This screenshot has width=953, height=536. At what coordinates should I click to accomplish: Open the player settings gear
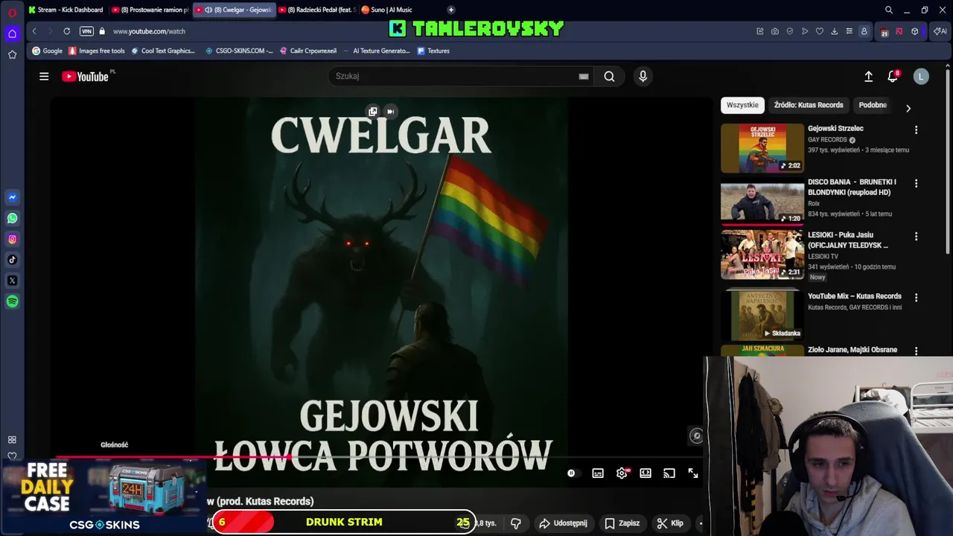pyautogui.click(x=622, y=473)
